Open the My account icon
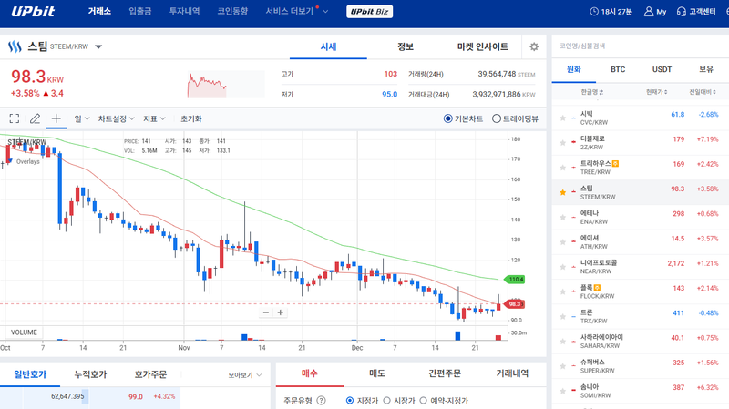 [x=654, y=12]
